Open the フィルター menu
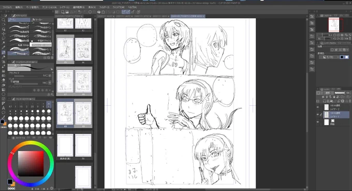 (104, 7)
